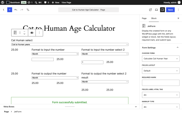The height and width of the screenshot is (114, 182).
Task: Open the device preview options icon
Action: point(156,10)
